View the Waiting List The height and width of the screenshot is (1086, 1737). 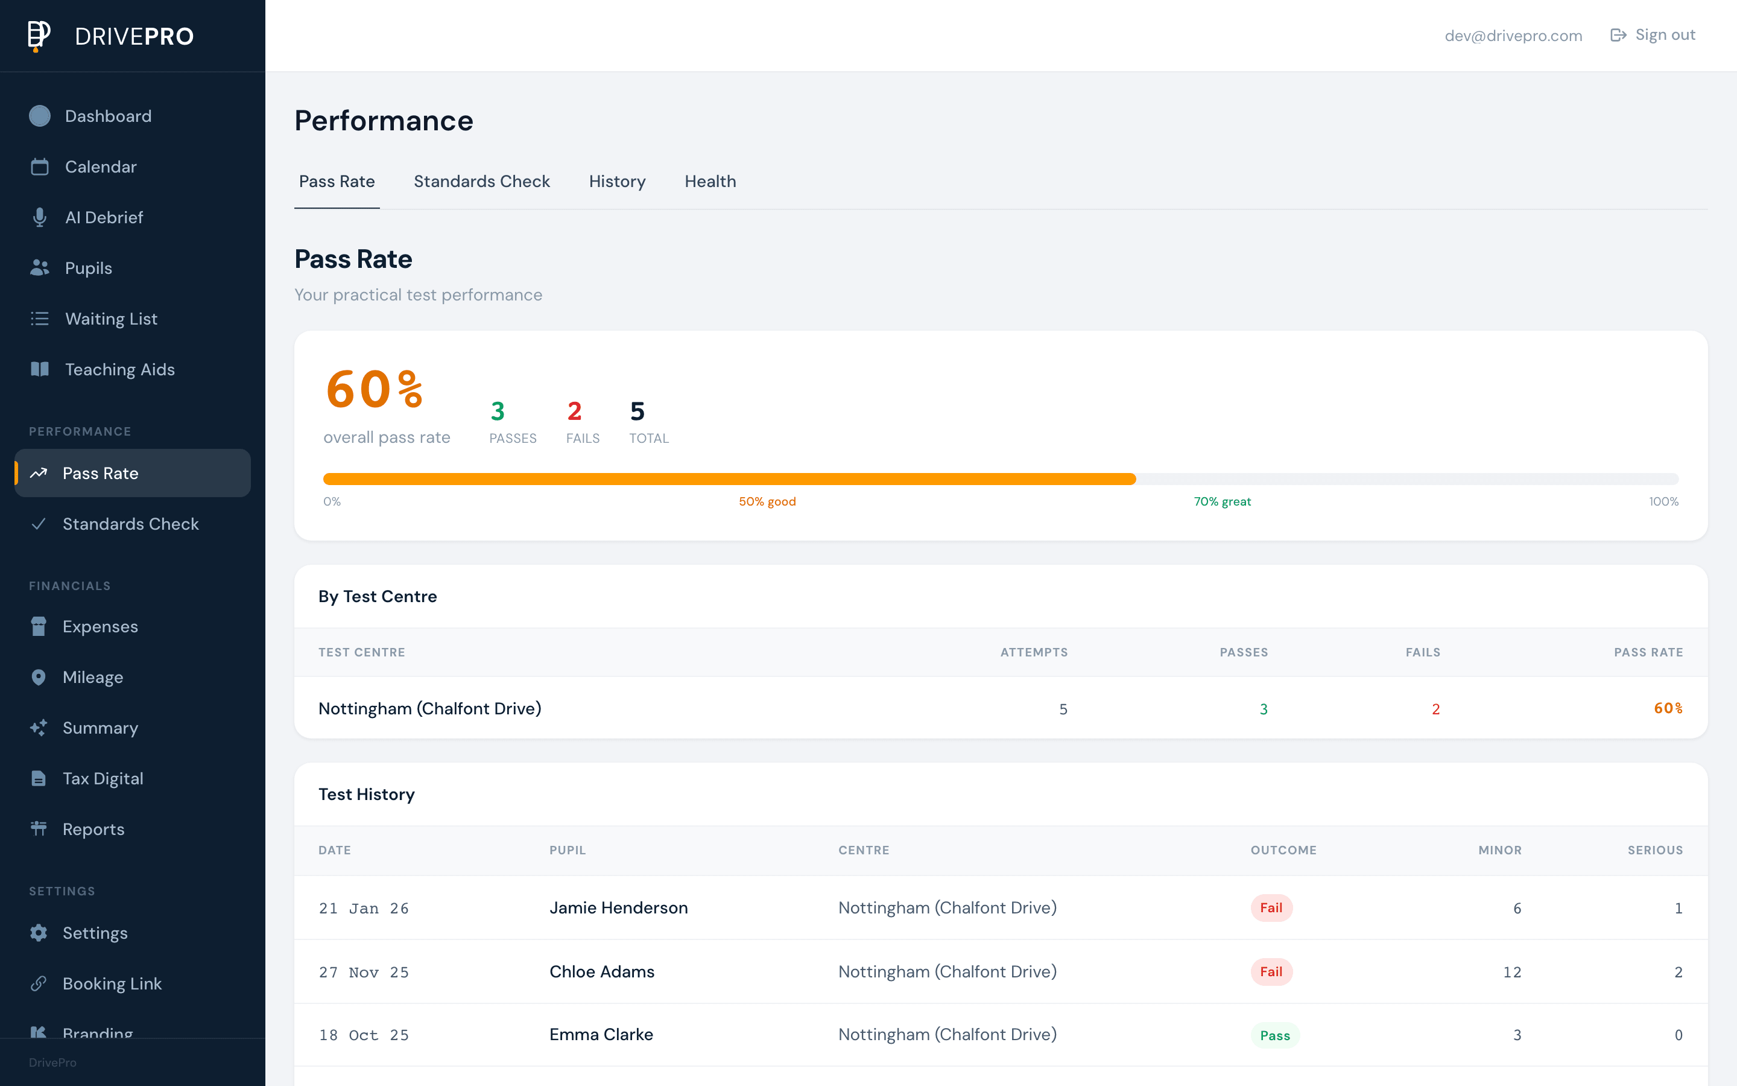110,318
